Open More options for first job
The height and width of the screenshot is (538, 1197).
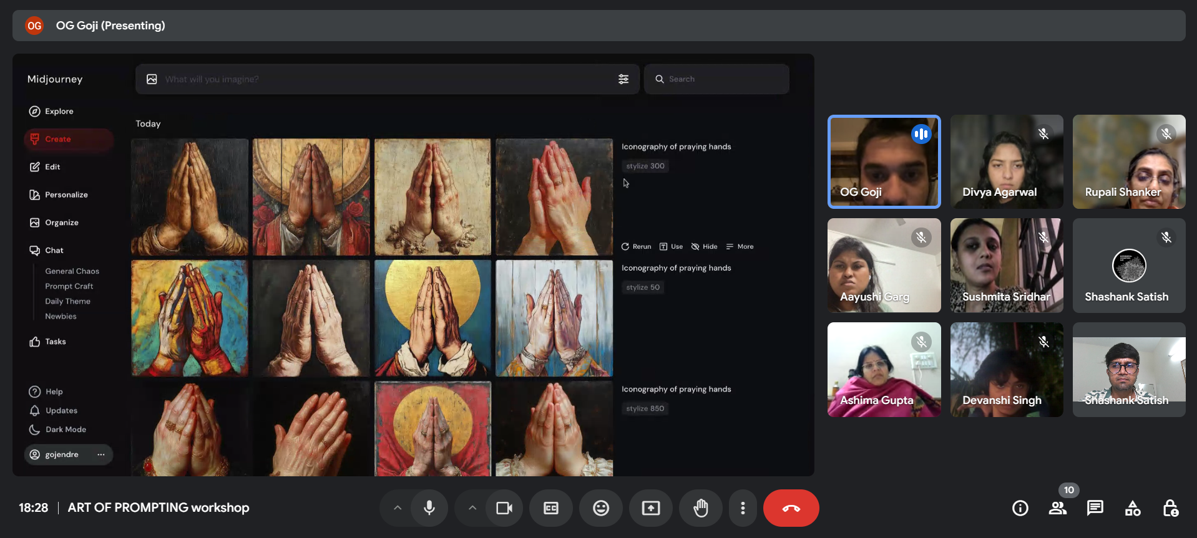click(740, 247)
